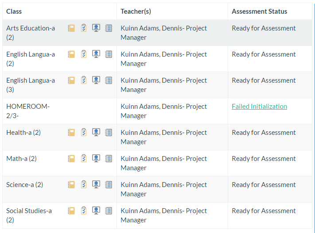Image resolution: width=315 pixels, height=233 pixels.
Task: Open the lined list icon for Arts Education-a
Action: point(109,28)
